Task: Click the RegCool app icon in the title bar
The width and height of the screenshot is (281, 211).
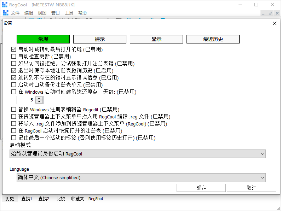Action: (x=5, y=5)
